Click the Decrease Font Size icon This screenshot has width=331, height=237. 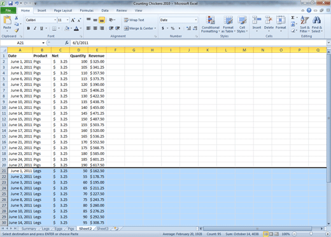[79, 20]
